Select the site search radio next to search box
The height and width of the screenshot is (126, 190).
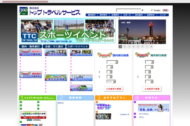(x=142, y=10)
